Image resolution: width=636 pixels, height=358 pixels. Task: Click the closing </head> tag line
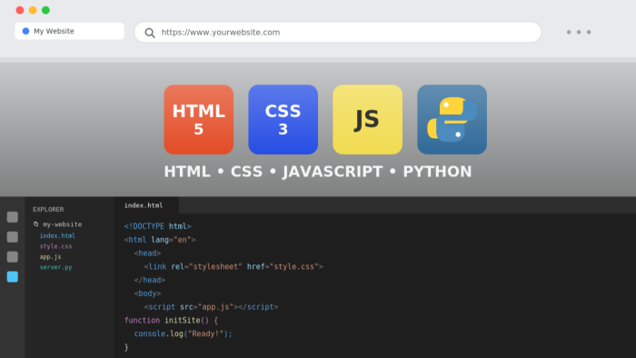(x=150, y=280)
